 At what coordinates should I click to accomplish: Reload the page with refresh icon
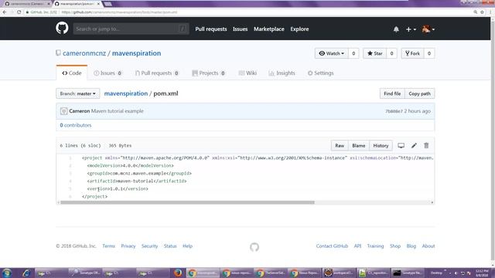19,12
